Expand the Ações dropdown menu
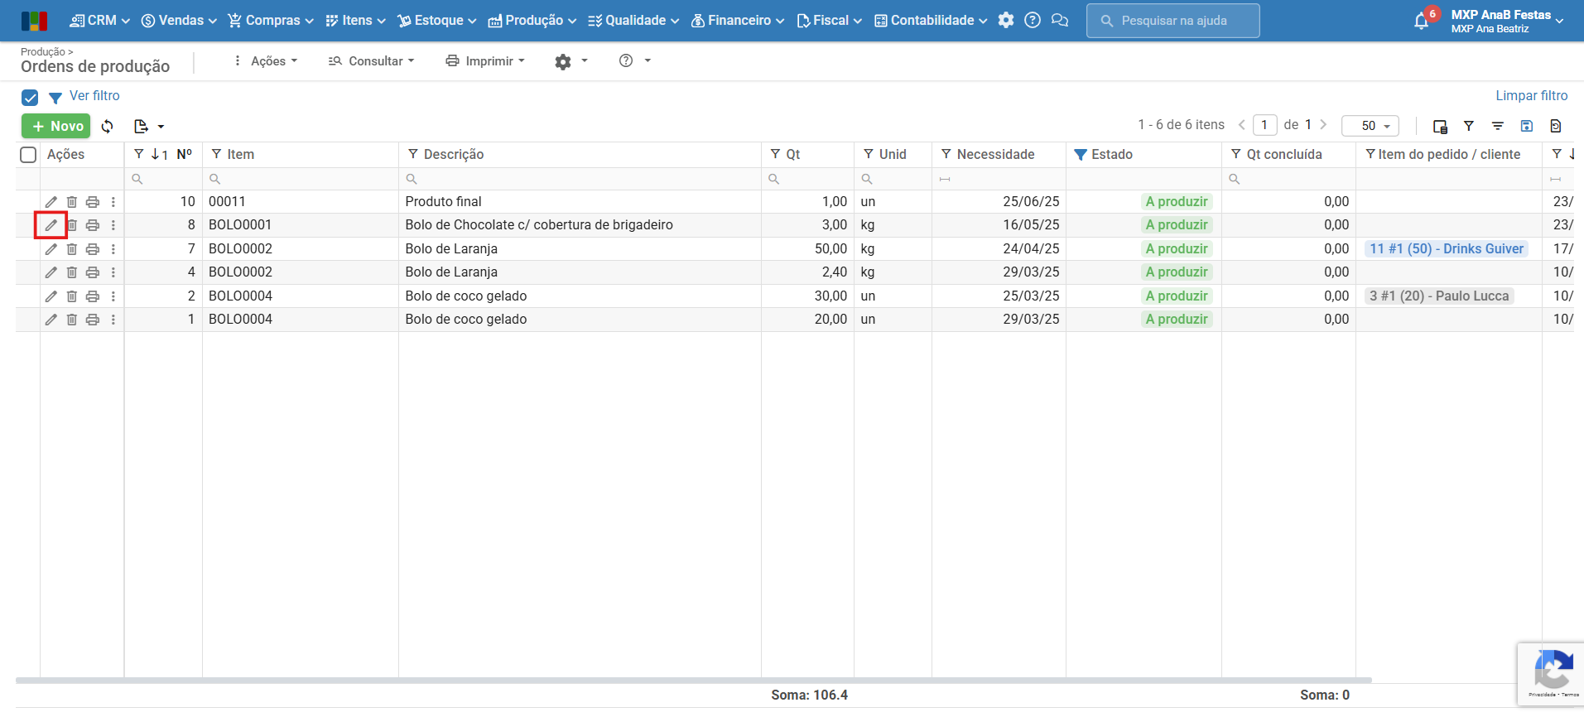This screenshot has height=717, width=1584. [267, 61]
